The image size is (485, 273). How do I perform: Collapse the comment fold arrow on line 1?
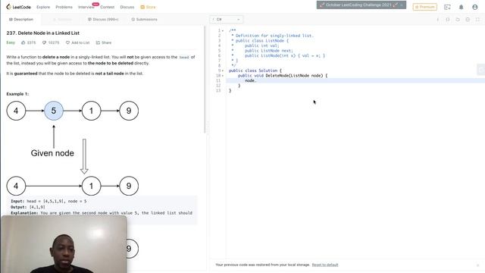(223, 30)
